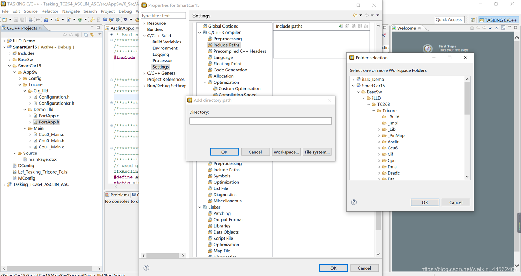
Task: Collapse the SmartCar15 project in Projects tree
Action: (x=4, y=47)
